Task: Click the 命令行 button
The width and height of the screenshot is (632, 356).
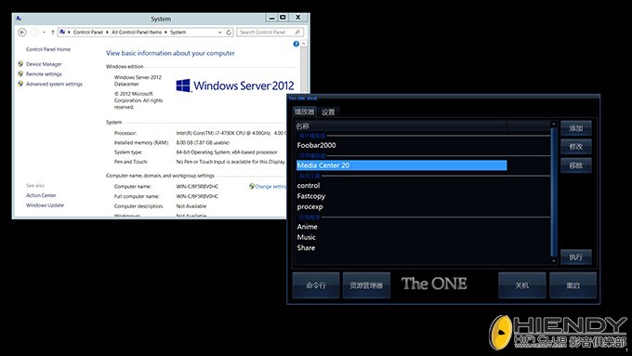Action: click(316, 285)
